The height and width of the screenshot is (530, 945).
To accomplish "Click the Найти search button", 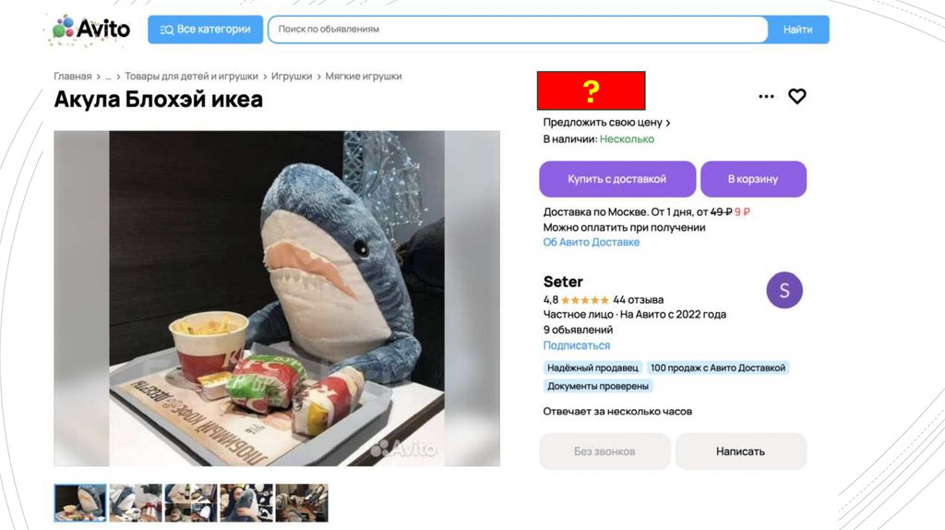I will [x=798, y=30].
